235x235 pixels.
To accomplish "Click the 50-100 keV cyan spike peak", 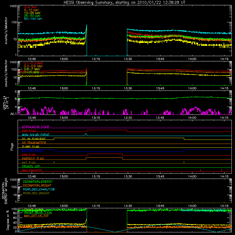I will 87,25.
